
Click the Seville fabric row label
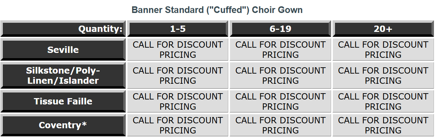pos(63,50)
